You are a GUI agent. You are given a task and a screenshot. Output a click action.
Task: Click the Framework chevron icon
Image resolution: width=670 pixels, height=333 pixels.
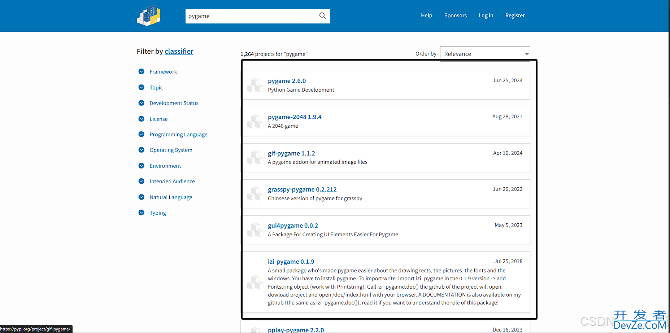(x=142, y=71)
